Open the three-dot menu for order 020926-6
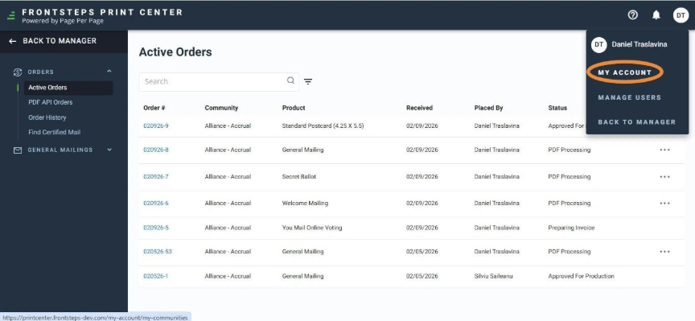Viewport: 695px width, 321px height. pos(664,203)
